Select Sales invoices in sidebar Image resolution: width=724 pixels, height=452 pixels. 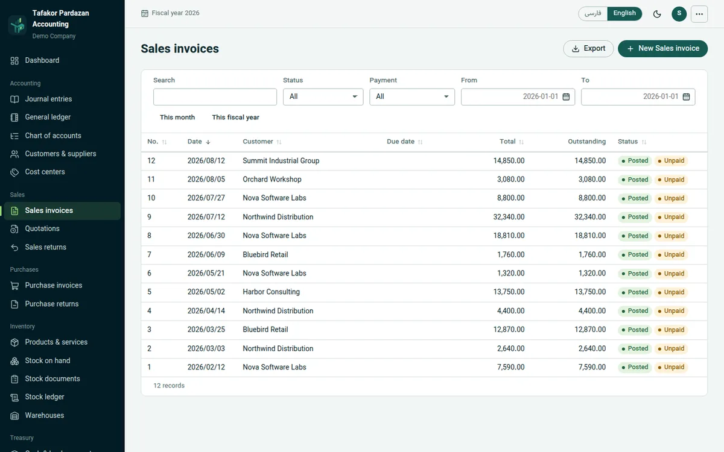click(x=62, y=210)
